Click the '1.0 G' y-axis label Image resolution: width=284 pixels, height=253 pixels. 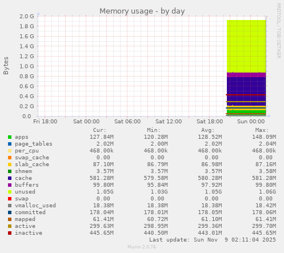tap(27, 66)
